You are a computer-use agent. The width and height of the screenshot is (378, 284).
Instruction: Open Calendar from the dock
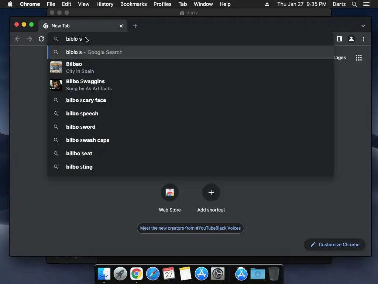(x=169, y=274)
